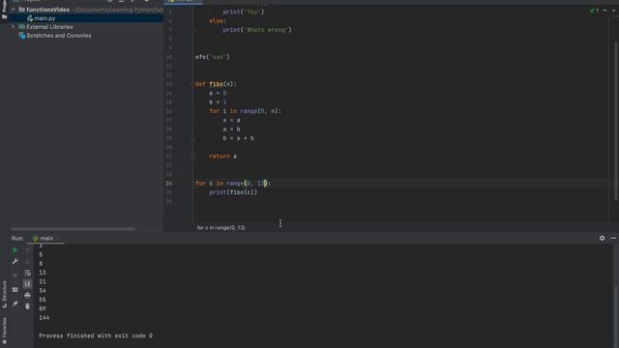Click the output value 21

click(x=43, y=281)
